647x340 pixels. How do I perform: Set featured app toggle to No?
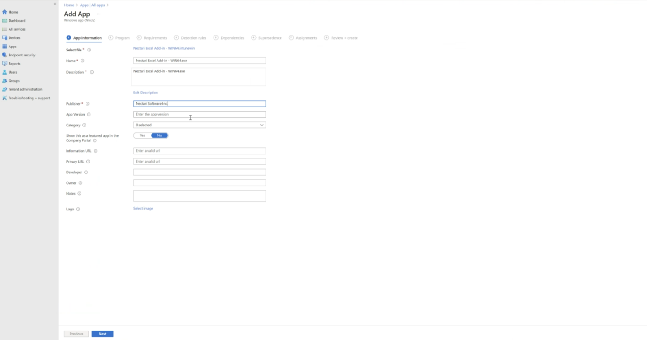[x=159, y=135]
